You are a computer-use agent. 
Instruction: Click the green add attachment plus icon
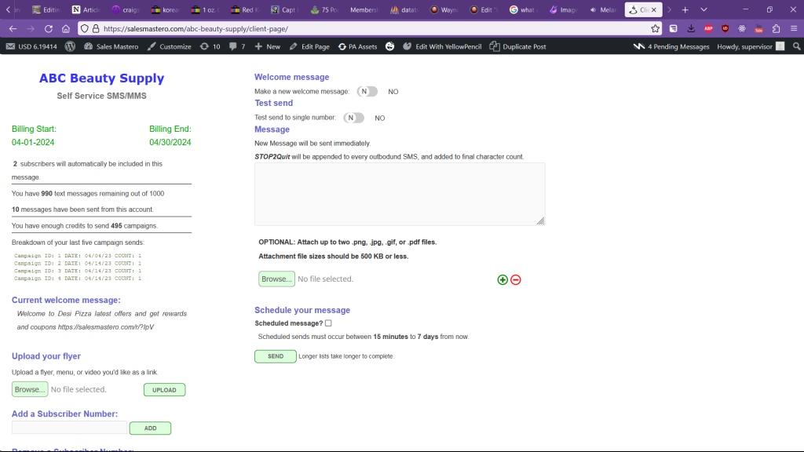click(502, 279)
